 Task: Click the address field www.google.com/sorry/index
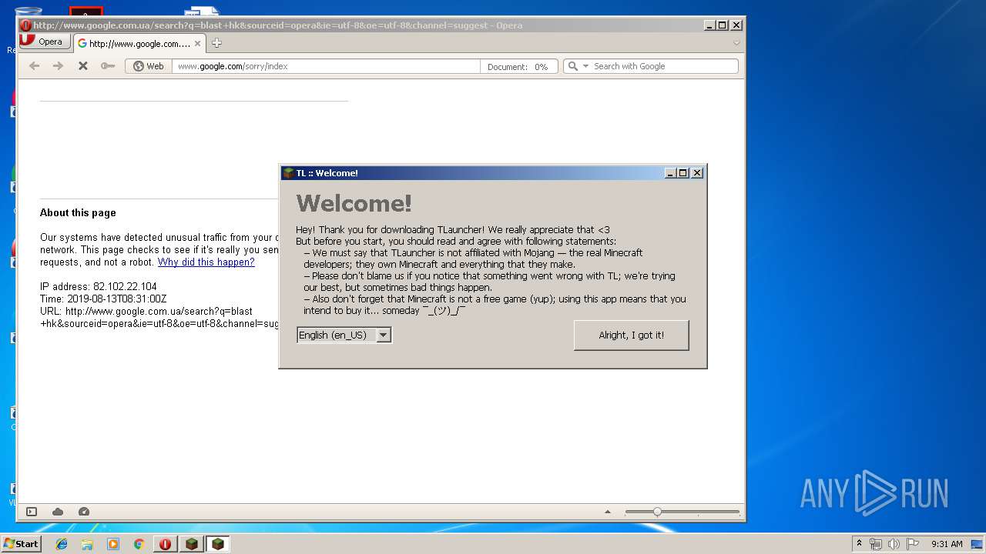326,66
